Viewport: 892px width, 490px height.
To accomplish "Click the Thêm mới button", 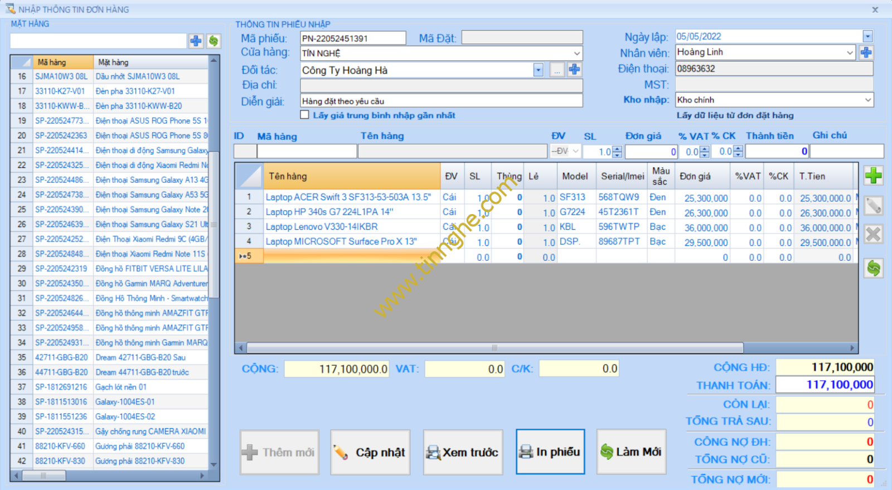I will pyautogui.click(x=280, y=452).
